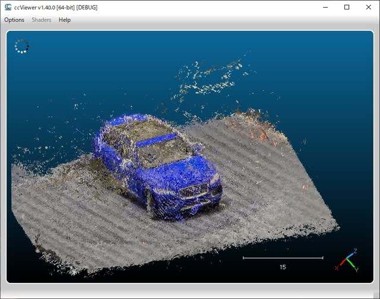Click the white scale bar line

click(x=283, y=258)
